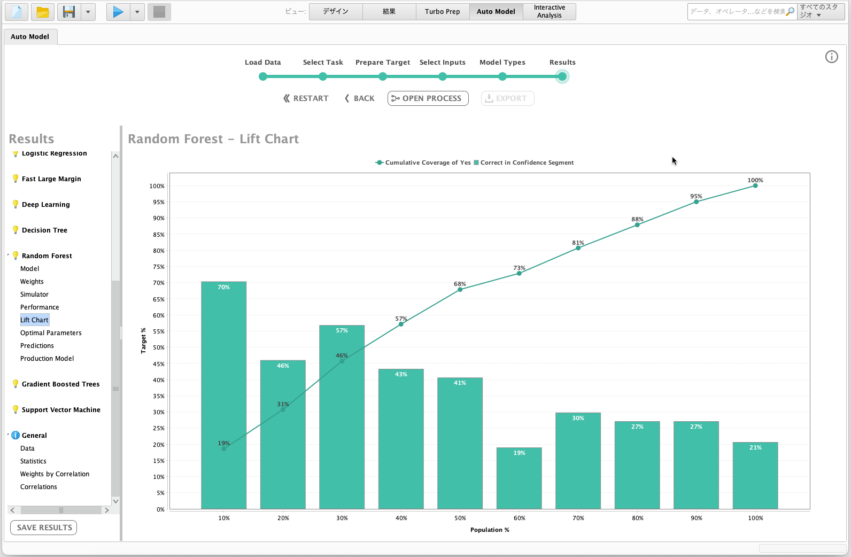The image size is (851, 557).
Task: Click the 100% cumulative coverage point
Action: pos(755,185)
